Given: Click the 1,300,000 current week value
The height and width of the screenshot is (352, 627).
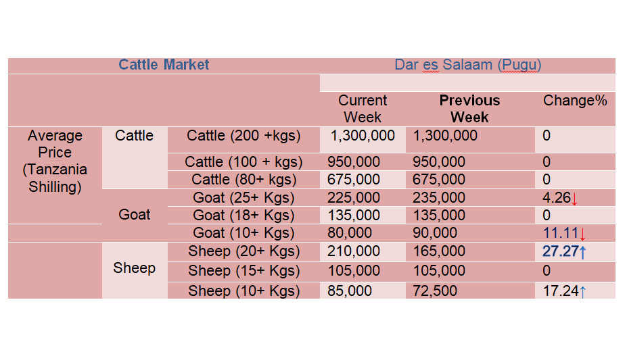Looking at the screenshot, I should (363, 135).
